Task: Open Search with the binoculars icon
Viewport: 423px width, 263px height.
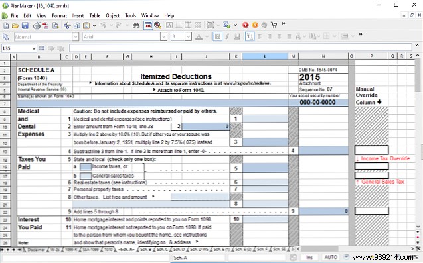Action: (x=136, y=25)
